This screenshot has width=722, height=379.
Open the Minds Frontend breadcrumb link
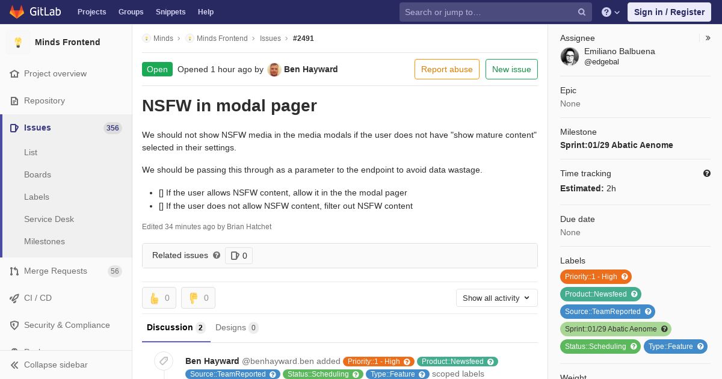point(222,39)
